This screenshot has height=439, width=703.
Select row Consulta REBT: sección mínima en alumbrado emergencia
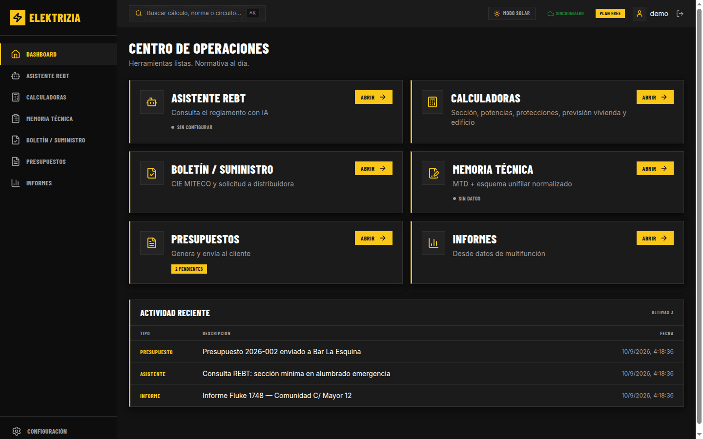tap(407, 374)
